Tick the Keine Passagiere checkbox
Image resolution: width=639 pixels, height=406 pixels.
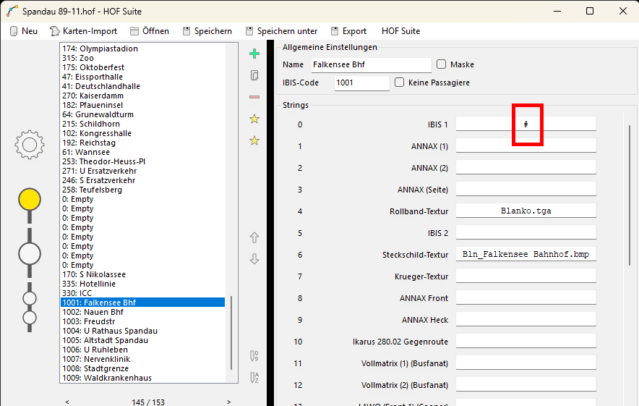click(x=400, y=83)
